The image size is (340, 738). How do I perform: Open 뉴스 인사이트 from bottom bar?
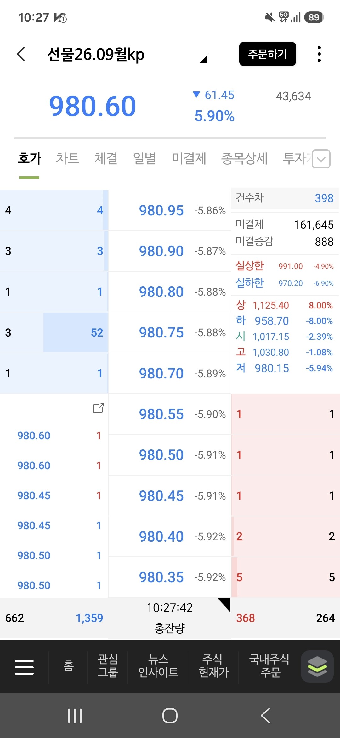(158, 666)
